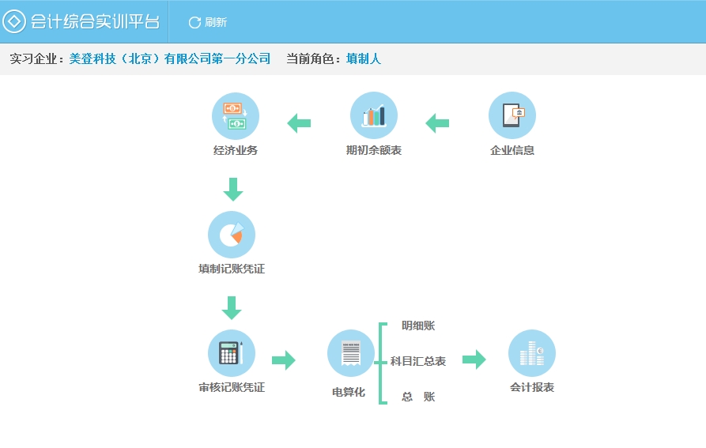Click the 会计报表 coin stack icon
The height and width of the screenshot is (448, 706).
coord(531,353)
